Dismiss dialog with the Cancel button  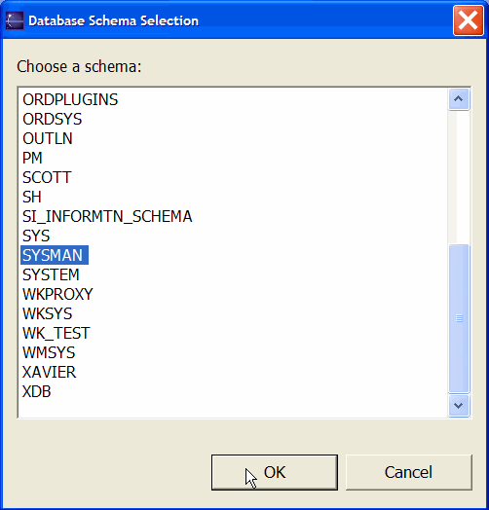click(x=408, y=472)
